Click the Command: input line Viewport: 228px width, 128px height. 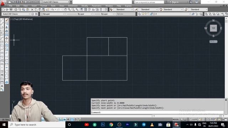[x=157, y=112]
